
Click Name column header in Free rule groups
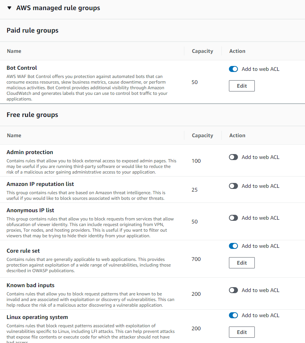(14, 136)
